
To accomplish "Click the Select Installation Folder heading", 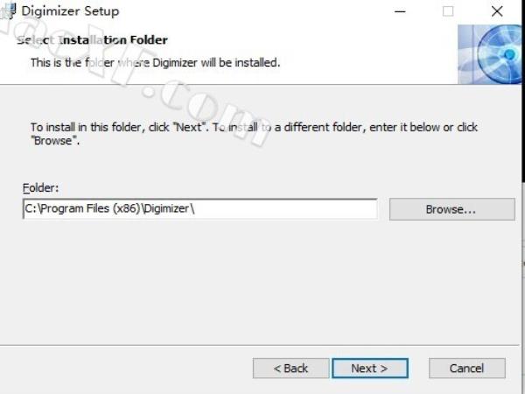I will (x=92, y=40).
